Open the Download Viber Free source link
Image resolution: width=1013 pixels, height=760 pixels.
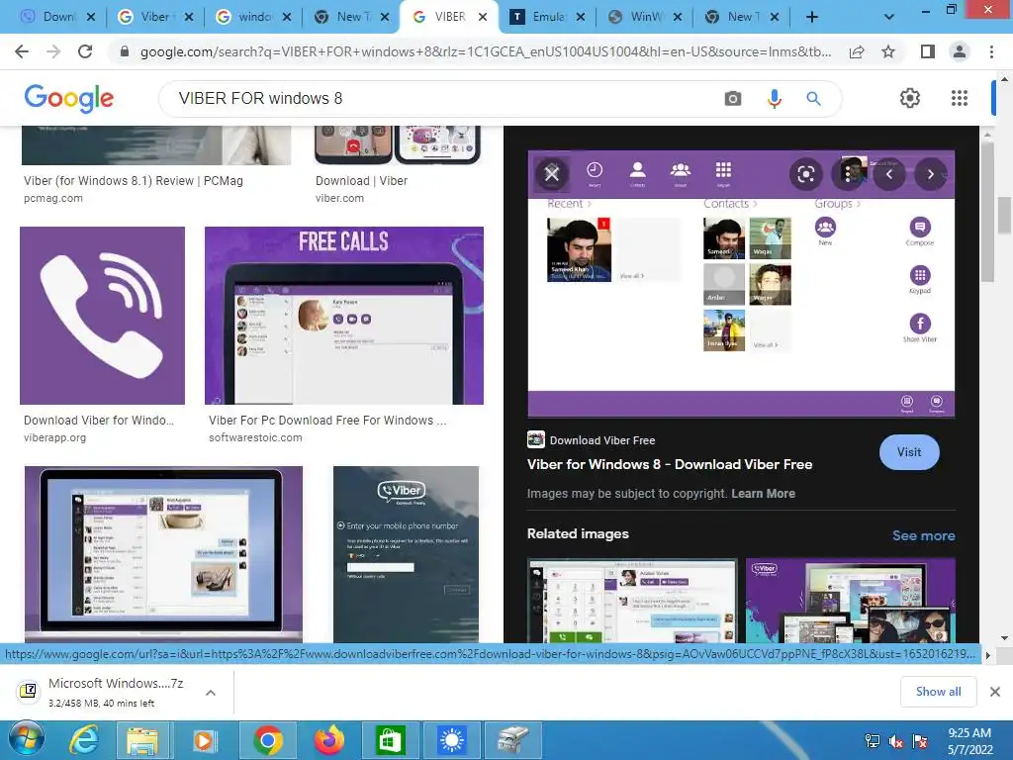click(592, 440)
